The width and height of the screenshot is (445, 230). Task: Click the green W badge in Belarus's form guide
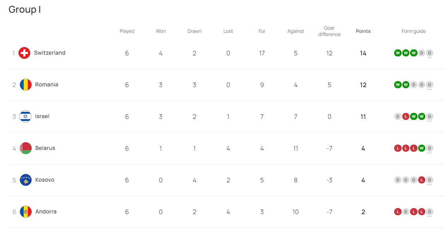pyautogui.click(x=421, y=148)
